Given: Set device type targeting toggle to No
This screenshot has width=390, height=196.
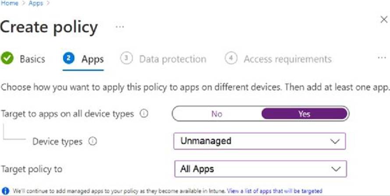Looking at the screenshot, I should click(216, 114).
